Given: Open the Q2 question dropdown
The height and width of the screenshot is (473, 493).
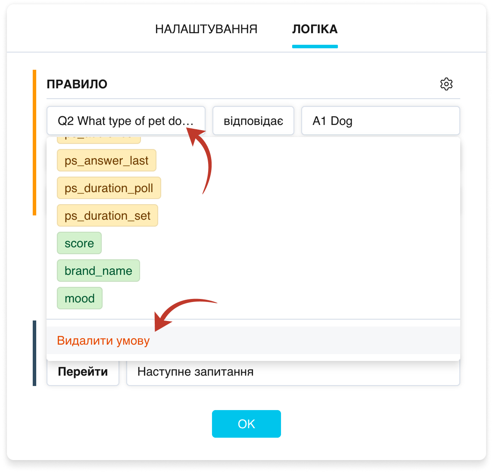Looking at the screenshot, I should pyautogui.click(x=126, y=121).
